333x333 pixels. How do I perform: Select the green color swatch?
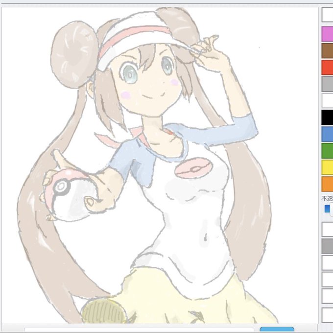pyautogui.click(x=327, y=150)
